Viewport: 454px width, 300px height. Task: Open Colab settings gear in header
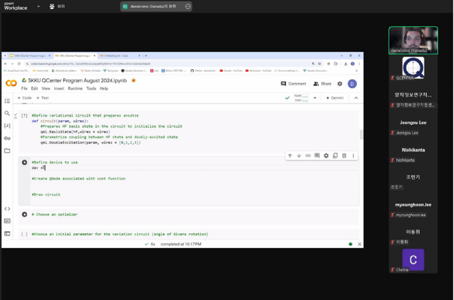340,84
